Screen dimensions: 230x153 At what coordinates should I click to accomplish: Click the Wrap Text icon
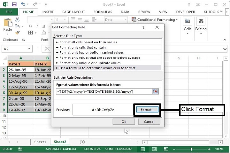(x=94, y=19)
